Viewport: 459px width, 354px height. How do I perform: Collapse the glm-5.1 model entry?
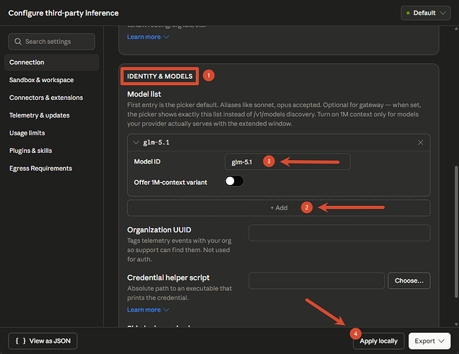point(136,142)
